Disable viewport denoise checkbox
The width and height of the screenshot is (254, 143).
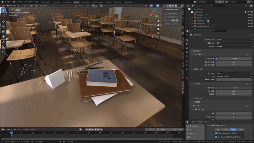pos(196,69)
